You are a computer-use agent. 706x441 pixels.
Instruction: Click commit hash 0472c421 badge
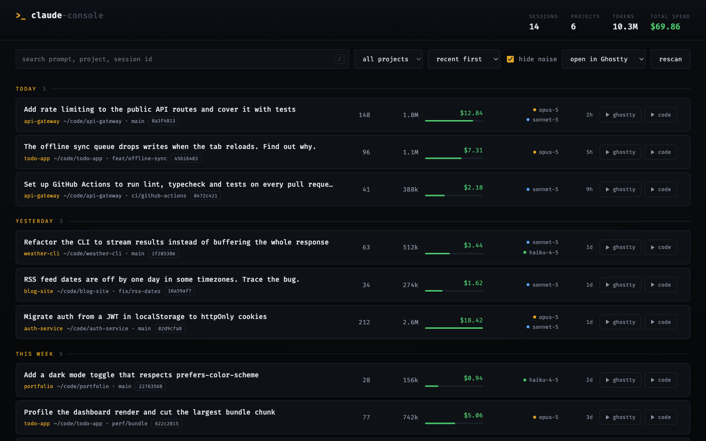(x=205, y=196)
